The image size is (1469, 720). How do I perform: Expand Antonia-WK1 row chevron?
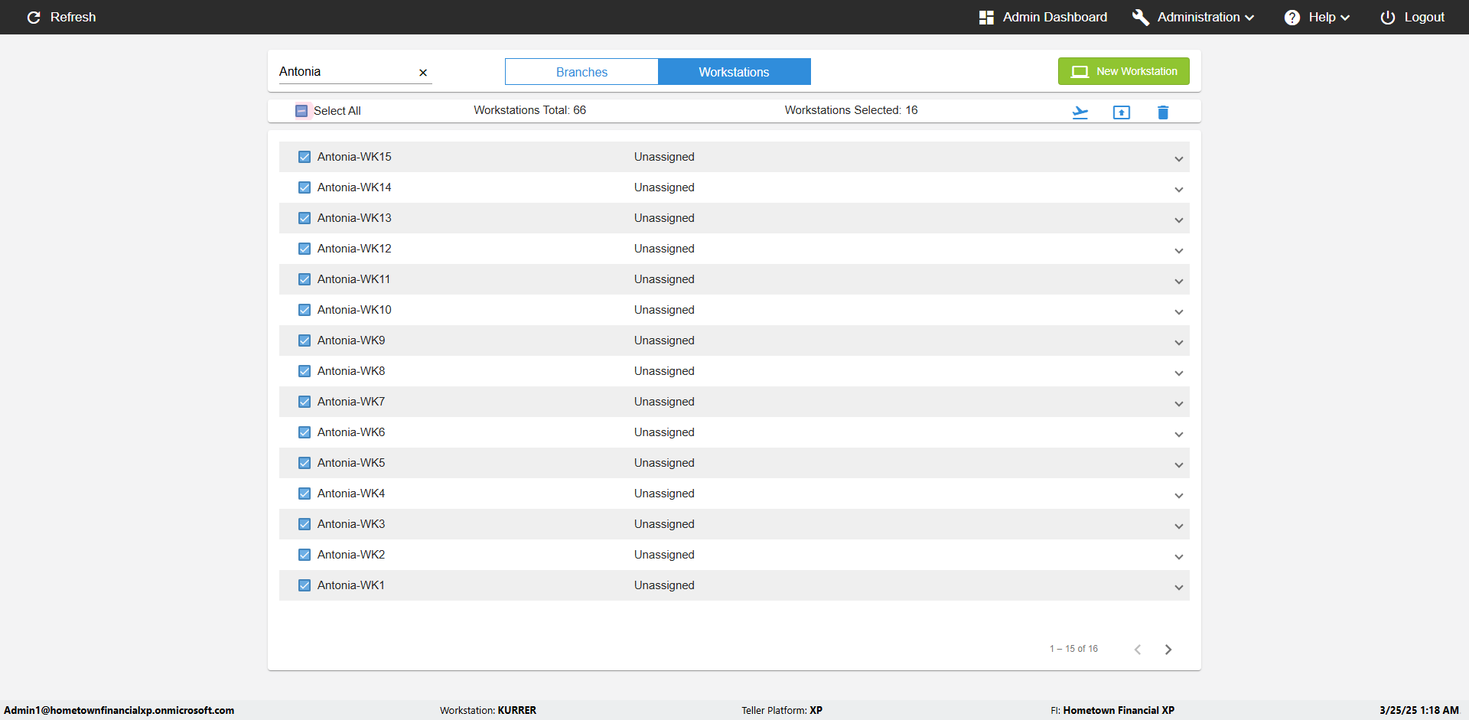click(1179, 588)
